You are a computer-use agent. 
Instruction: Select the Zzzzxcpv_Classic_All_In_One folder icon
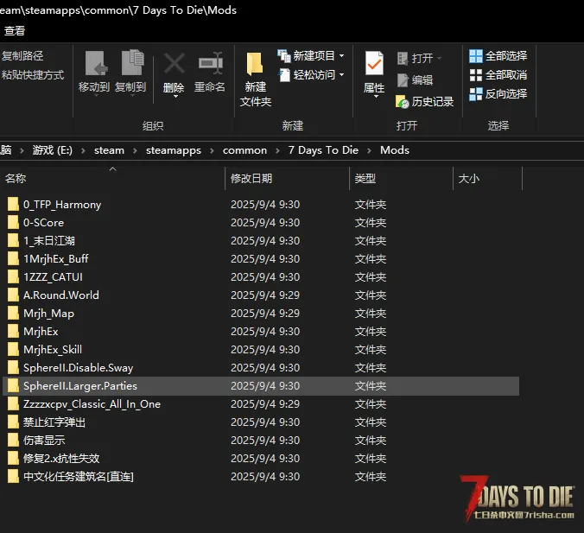pos(13,403)
